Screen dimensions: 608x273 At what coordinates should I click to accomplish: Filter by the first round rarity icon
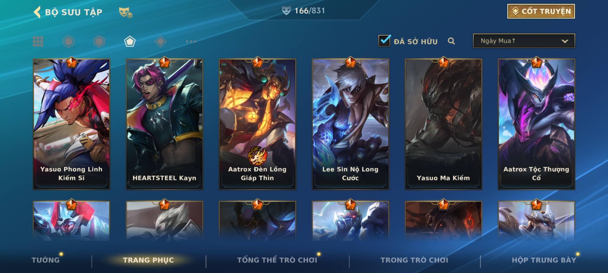[x=68, y=41]
